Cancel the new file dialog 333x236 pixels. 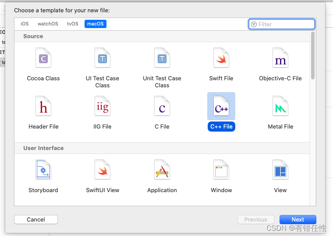[x=36, y=219]
